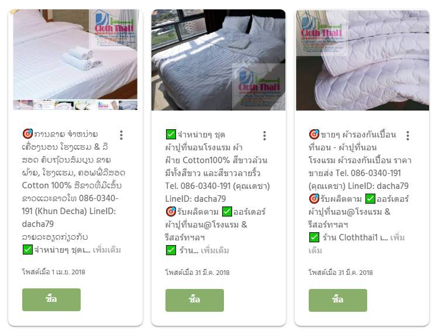Screen dimensions: 435x334
Task: Expand first post with เพิ่มเติม link
Action: tap(107, 250)
